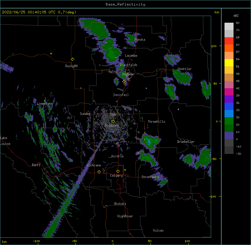Select the blue 33–36 dBZ legend swatch
251x245 pixels.
click(x=229, y=106)
